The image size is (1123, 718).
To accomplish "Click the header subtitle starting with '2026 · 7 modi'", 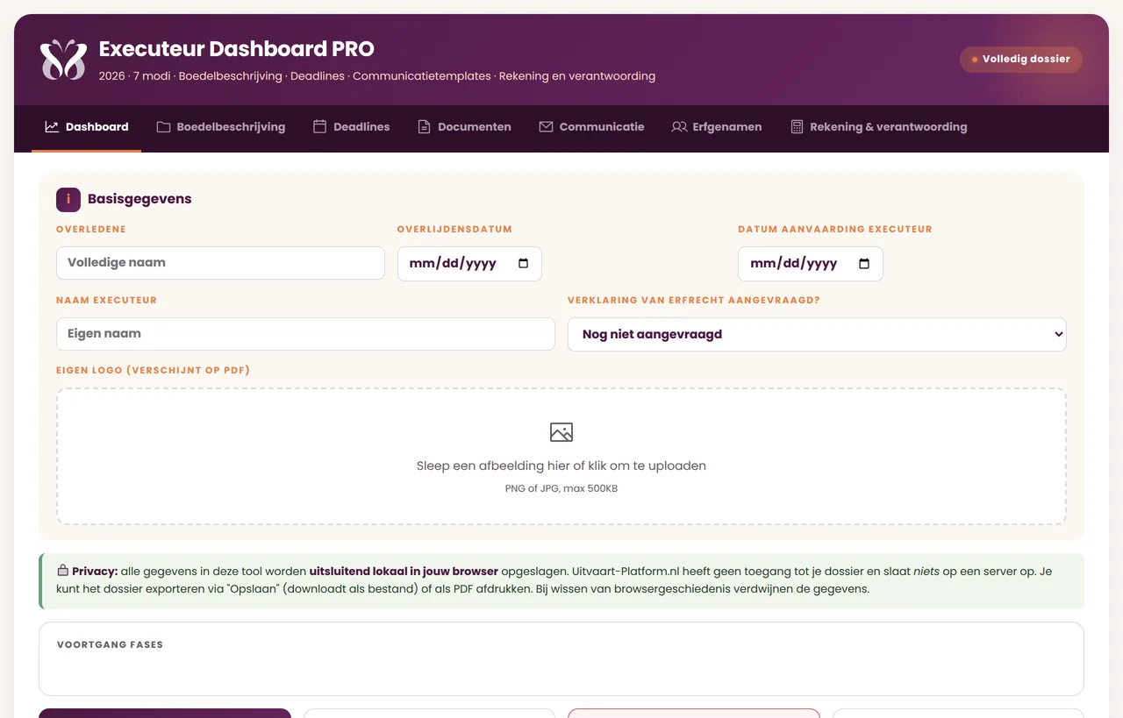I will (x=377, y=76).
